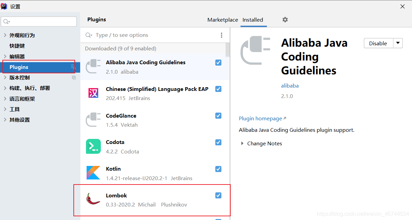Click version 2.1.0 in details pane

click(287, 96)
